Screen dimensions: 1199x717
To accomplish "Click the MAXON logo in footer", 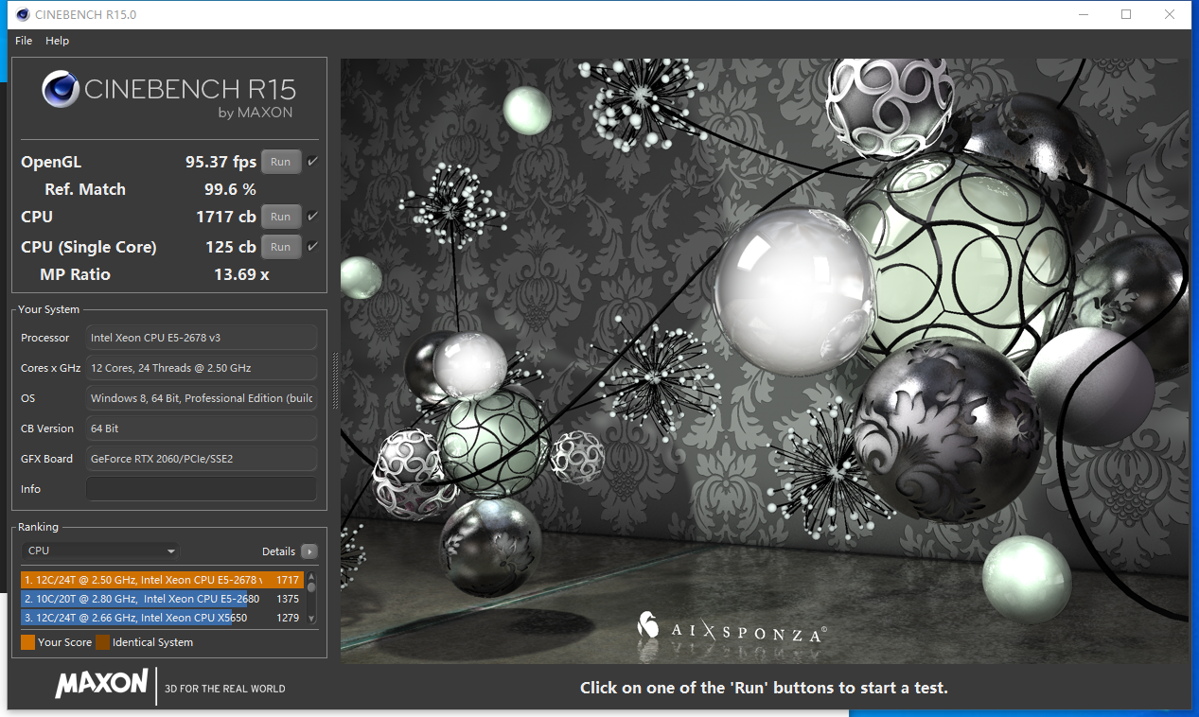I will click(101, 684).
